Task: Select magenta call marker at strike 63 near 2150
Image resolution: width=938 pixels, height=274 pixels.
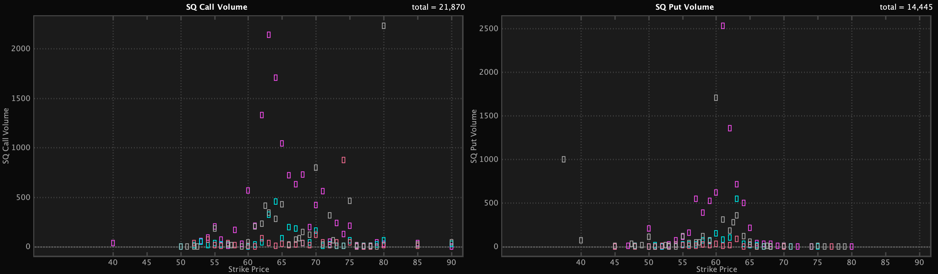Action: [269, 35]
